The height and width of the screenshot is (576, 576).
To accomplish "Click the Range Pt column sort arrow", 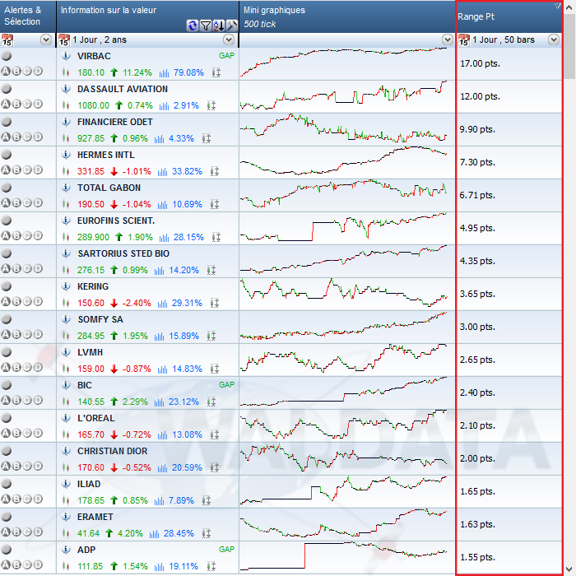I will 557,6.
